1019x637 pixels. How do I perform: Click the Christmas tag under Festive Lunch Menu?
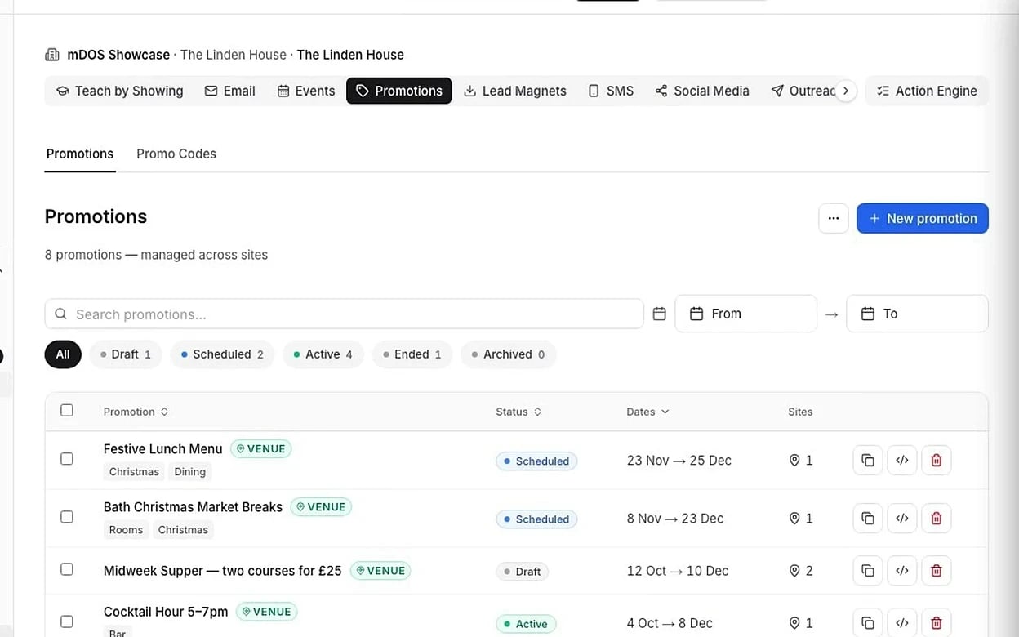[134, 472]
